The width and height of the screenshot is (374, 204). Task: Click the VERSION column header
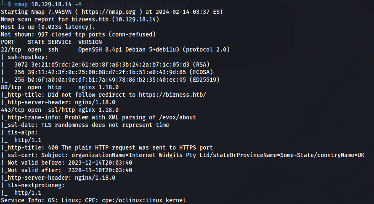pyautogui.click(x=90, y=42)
